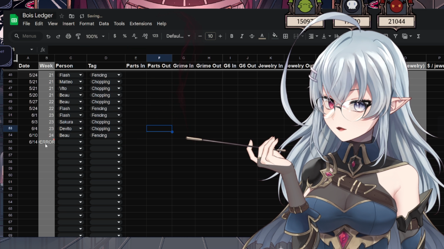The height and width of the screenshot is (249, 444).
Task: Click the Menus search box
Action: 26,36
